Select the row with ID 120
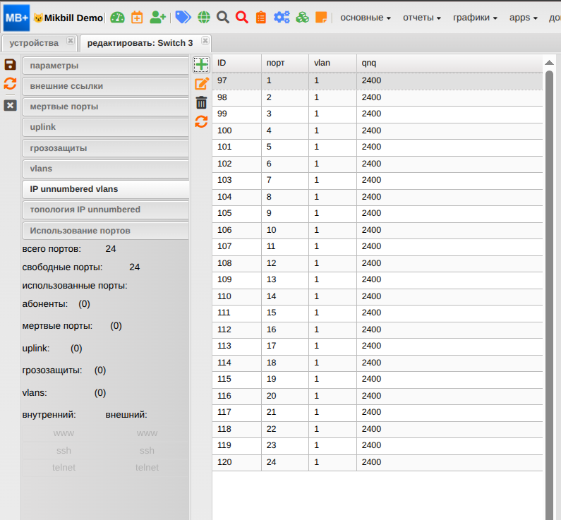The image size is (561, 520). (378, 462)
